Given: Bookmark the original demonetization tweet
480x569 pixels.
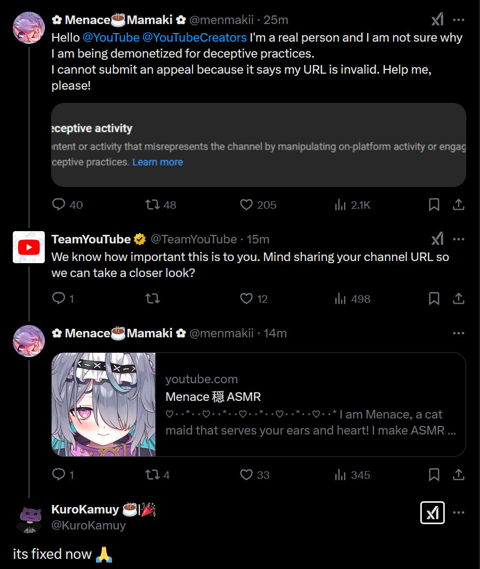Looking at the screenshot, I should pyautogui.click(x=434, y=204).
